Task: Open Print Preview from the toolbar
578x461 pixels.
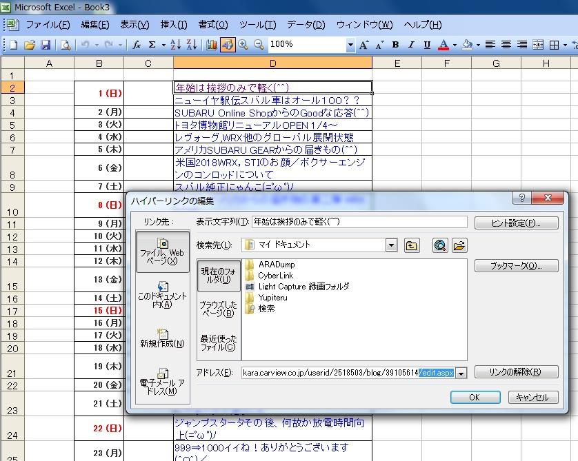Action: 66,45
